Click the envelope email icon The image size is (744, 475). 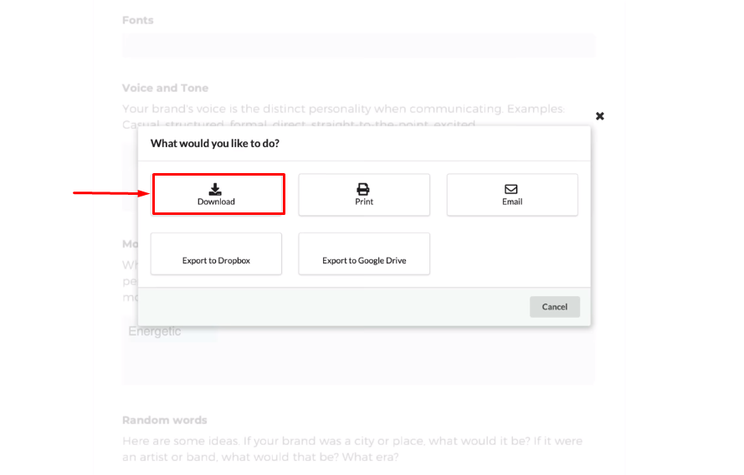click(x=511, y=189)
